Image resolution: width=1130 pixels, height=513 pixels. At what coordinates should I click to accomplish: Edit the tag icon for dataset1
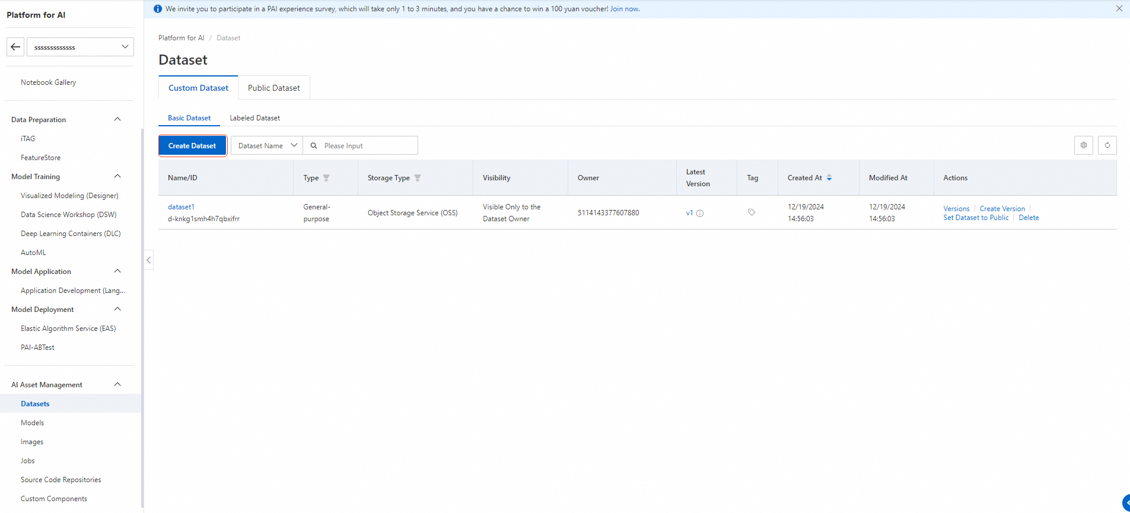(x=752, y=212)
